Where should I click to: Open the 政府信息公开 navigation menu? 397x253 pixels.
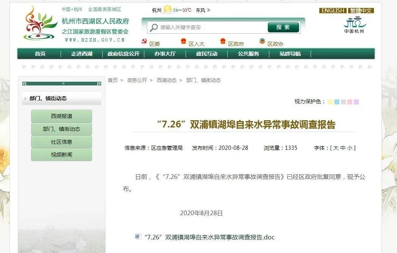click(123, 54)
